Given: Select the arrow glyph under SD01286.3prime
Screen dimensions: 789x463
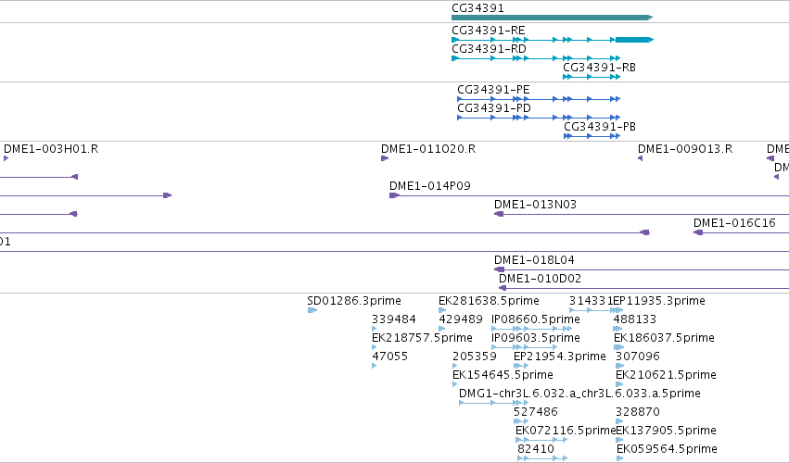Looking at the screenshot, I should (312, 310).
